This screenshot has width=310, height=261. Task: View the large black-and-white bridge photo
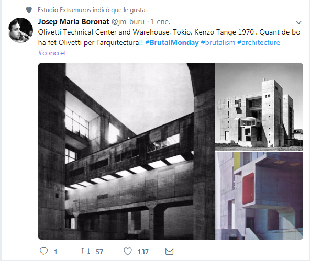[x=126, y=151]
